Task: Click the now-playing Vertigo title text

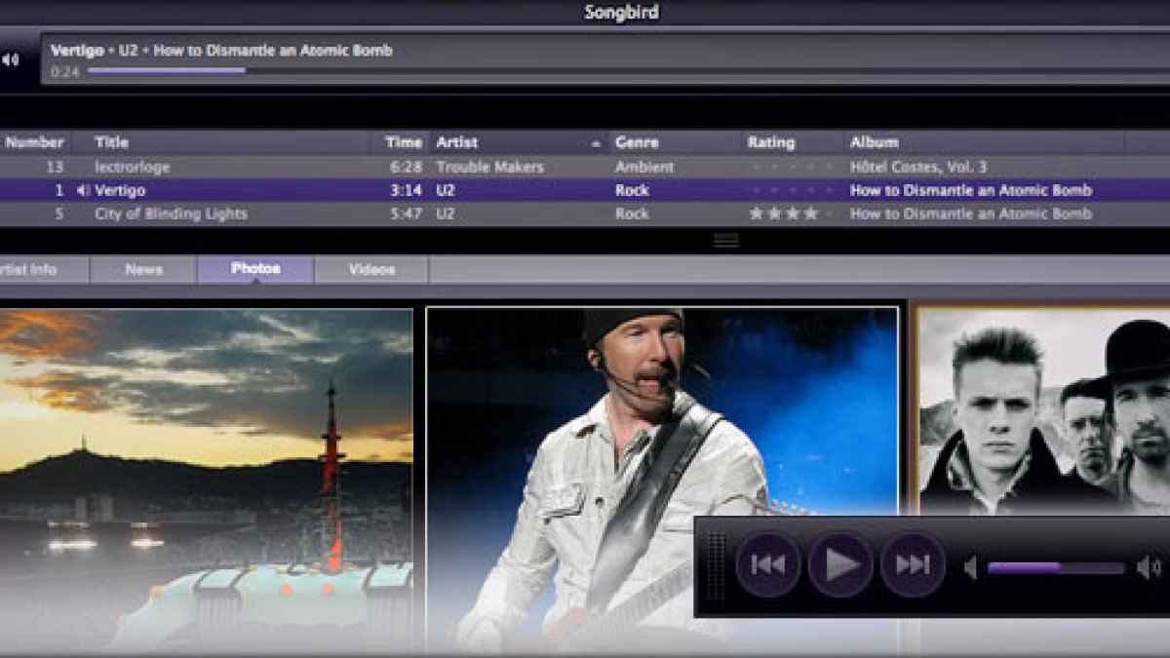Action: point(79,51)
